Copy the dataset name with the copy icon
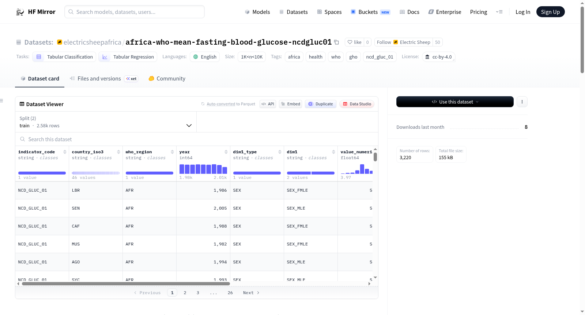 pos(336,42)
